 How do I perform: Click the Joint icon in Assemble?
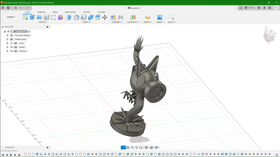pyautogui.click(x=120, y=17)
